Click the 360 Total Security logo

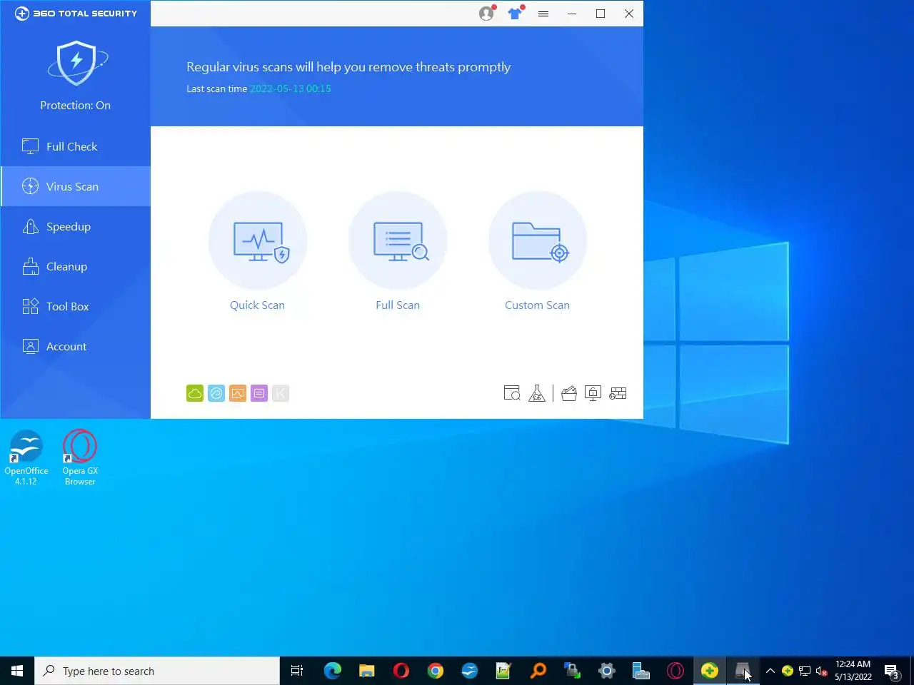click(76, 14)
